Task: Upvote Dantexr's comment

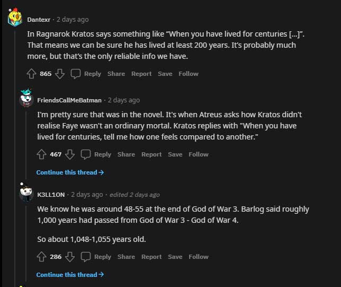Action: (32, 74)
